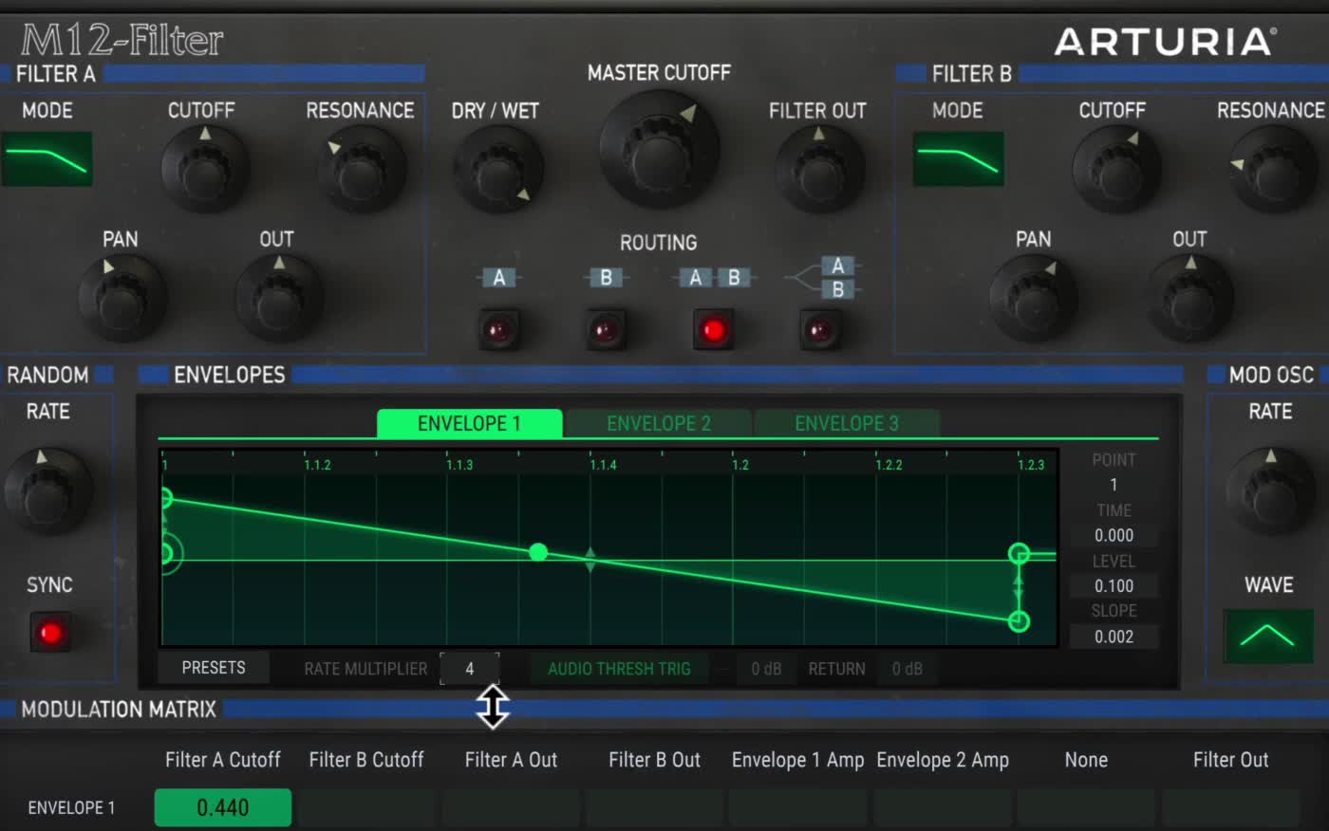Screen dimensions: 1329x831
Task: Click the envelope TIME value 0.000
Action: click(x=1114, y=535)
